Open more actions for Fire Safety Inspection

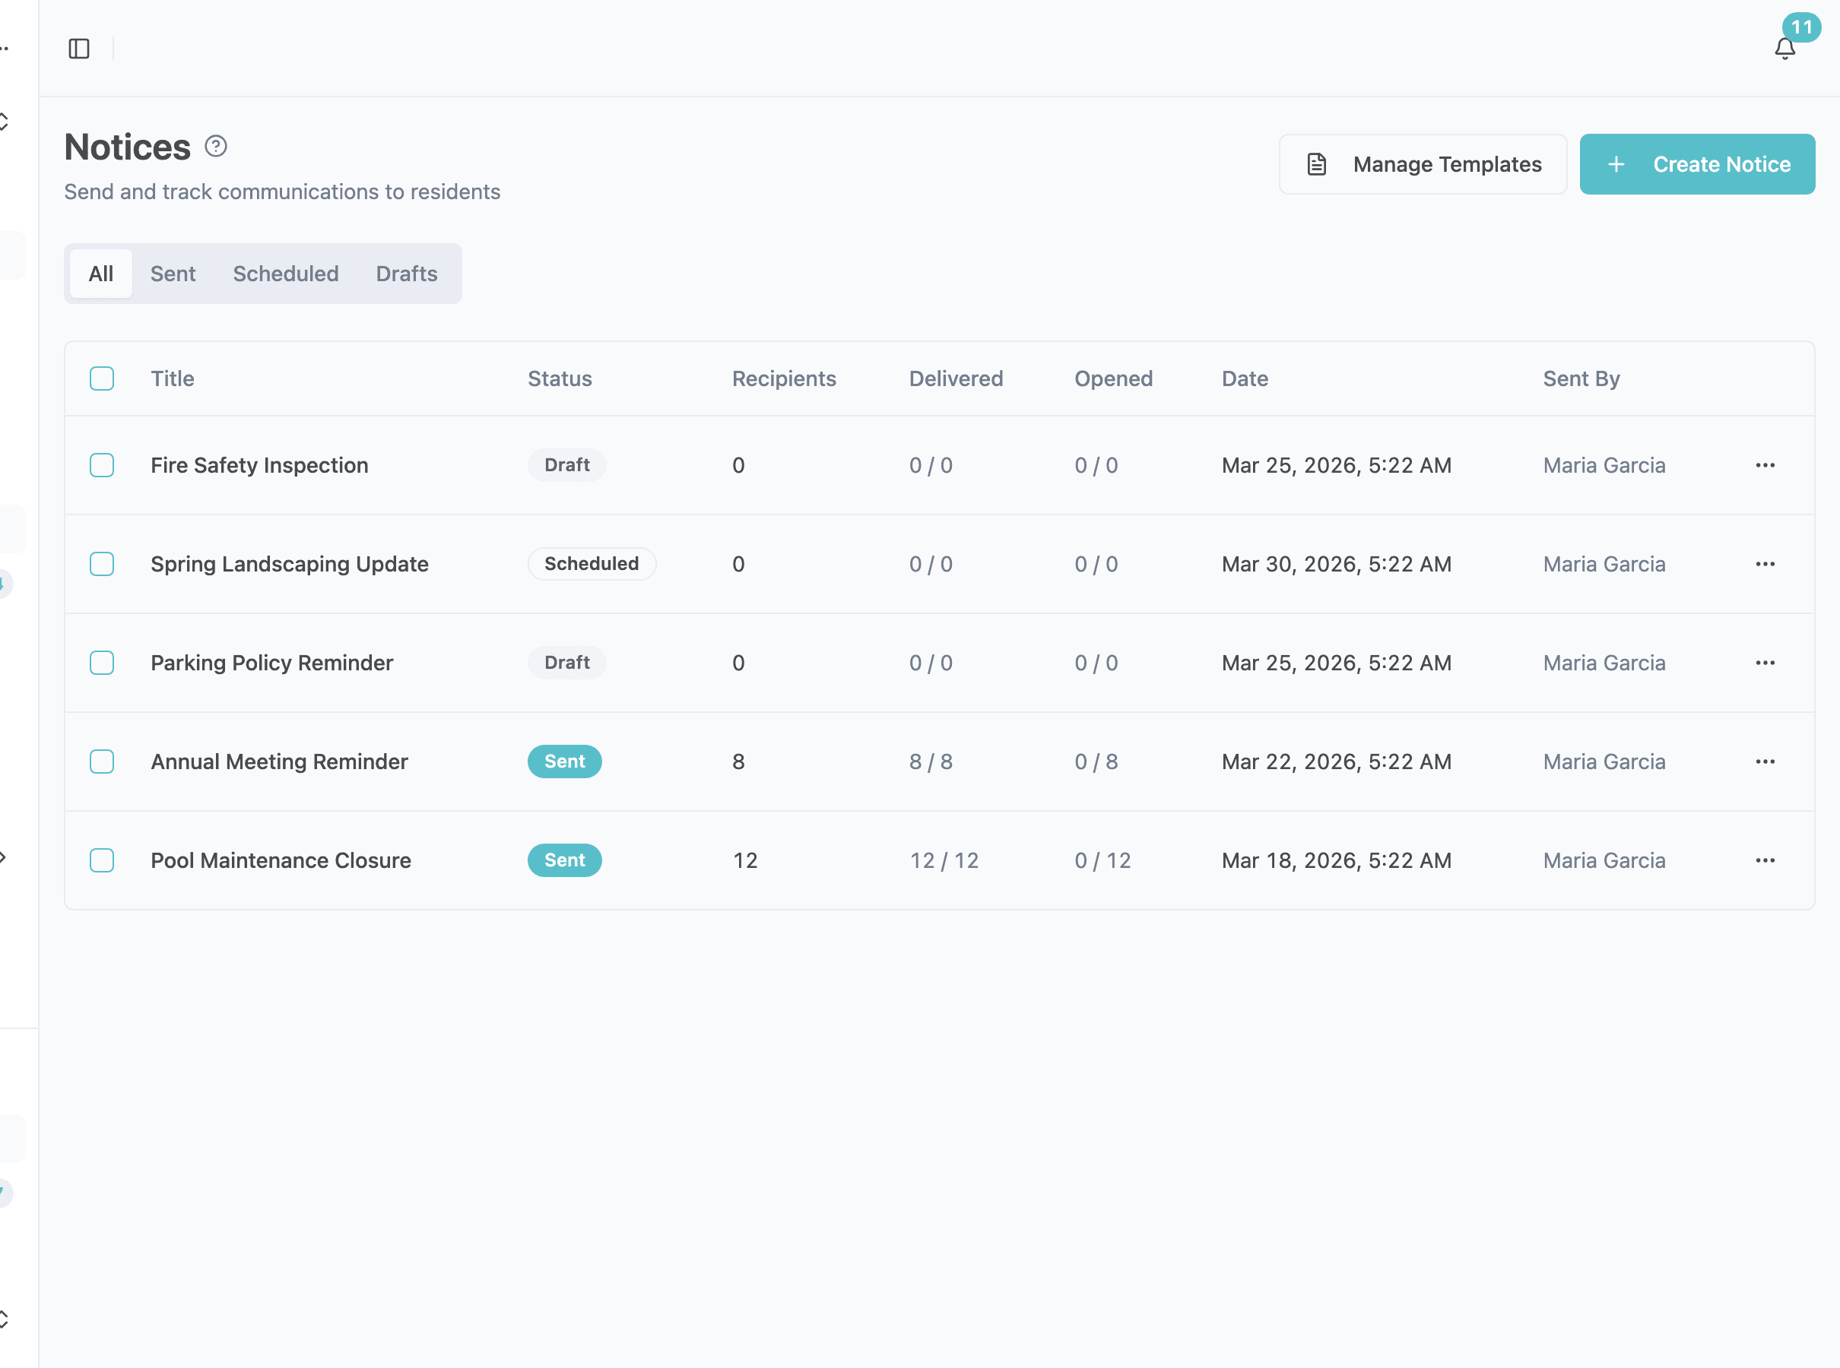coord(1765,465)
